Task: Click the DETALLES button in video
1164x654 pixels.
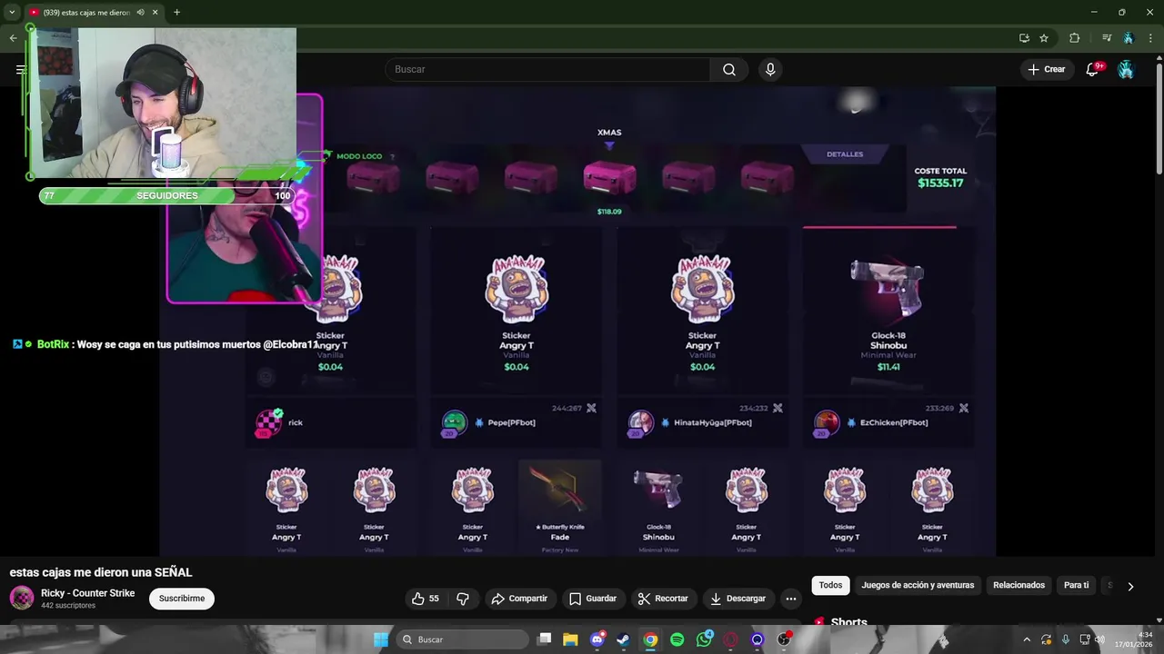Action: point(845,154)
